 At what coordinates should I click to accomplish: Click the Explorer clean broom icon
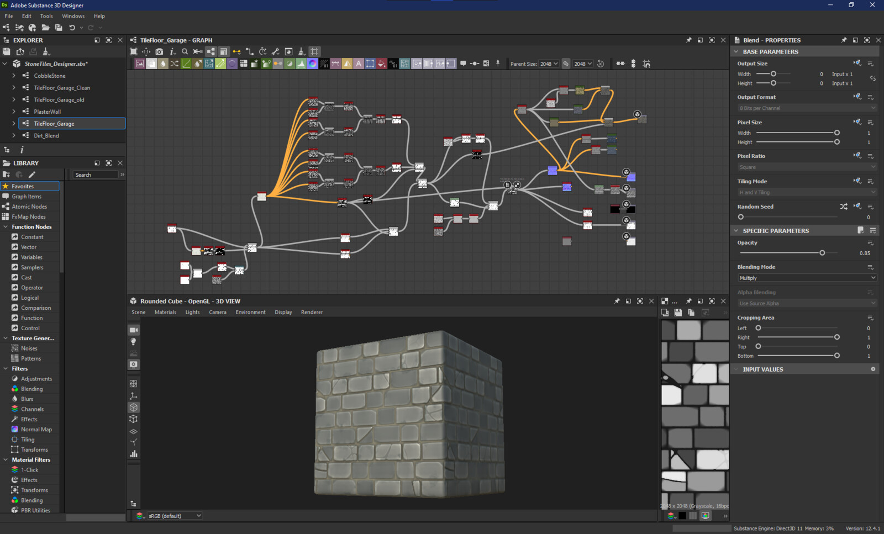(46, 51)
